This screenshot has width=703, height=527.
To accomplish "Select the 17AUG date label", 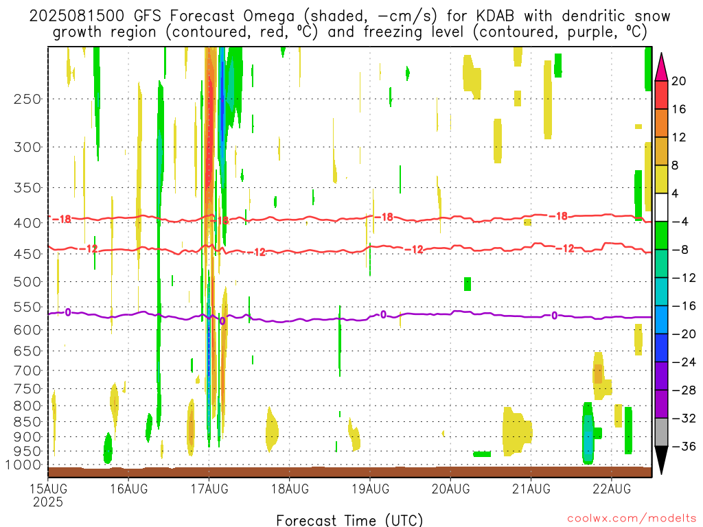I will (x=209, y=489).
